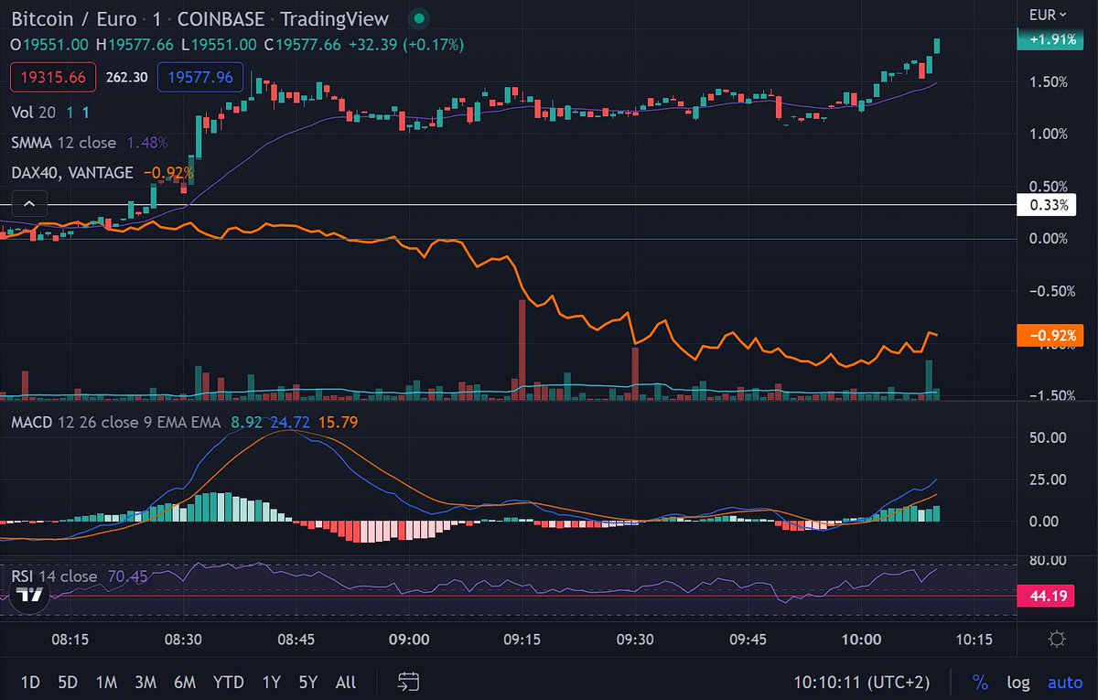Select the Vol 20 indicator legend
Viewport: 1098px width, 700px height.
tap(35, 112)
